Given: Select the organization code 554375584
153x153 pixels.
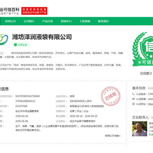Looking at the screenshot, I should pos(21,106).
